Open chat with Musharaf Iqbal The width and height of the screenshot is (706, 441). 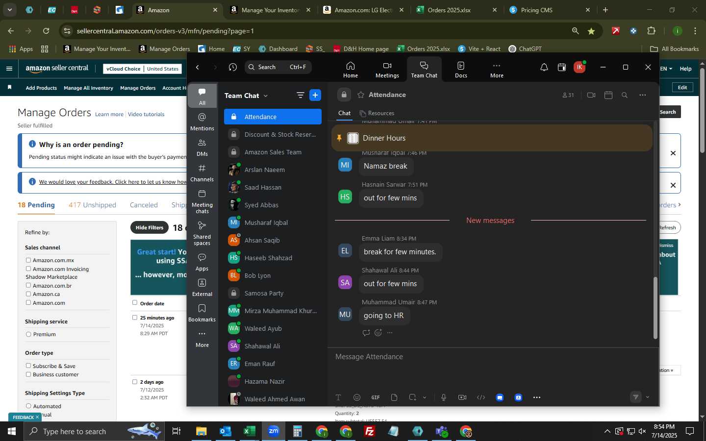point(273,222)
